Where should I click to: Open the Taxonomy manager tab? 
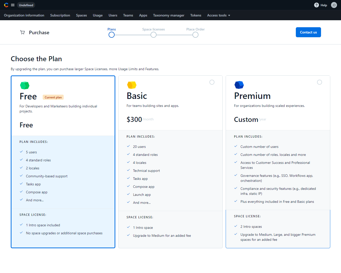point(169,15)
